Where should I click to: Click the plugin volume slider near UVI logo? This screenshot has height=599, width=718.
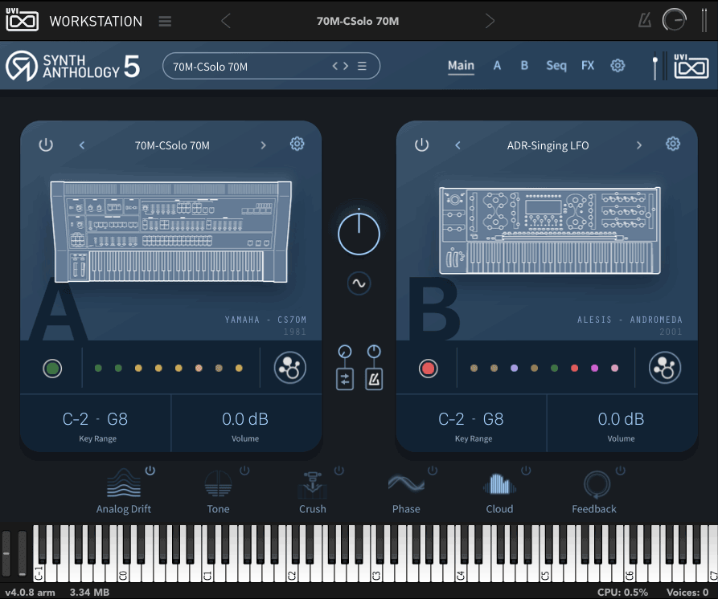click(654, 67)
